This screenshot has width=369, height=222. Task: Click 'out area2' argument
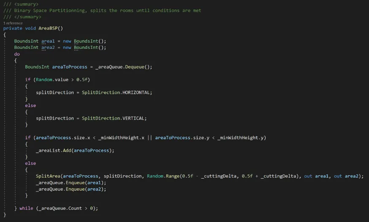tap(346, 176)
